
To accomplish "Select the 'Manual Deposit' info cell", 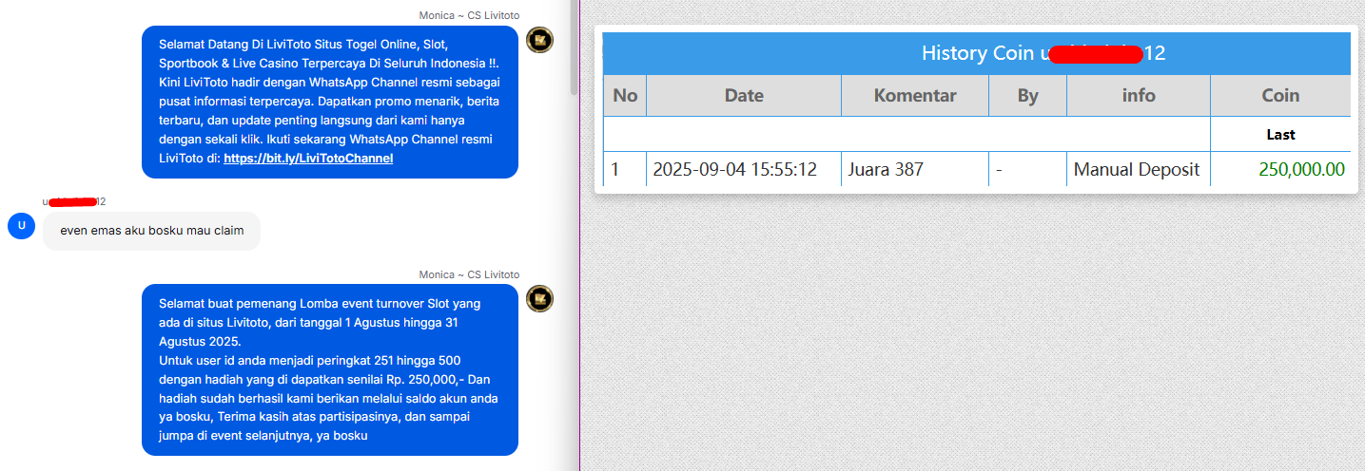I will tap(1139, 170).
